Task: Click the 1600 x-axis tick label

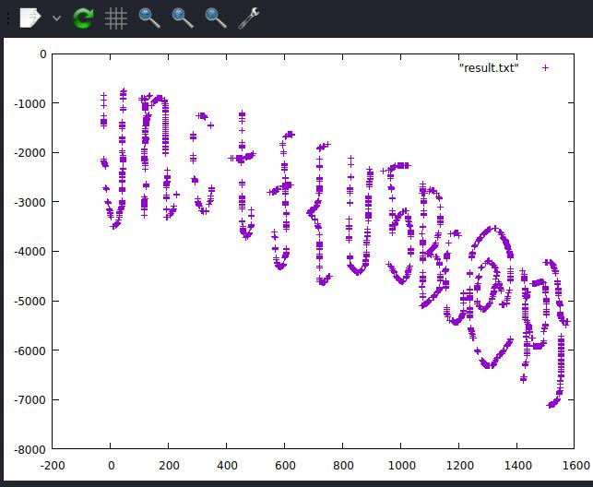Action: click(x=575, y=465)
